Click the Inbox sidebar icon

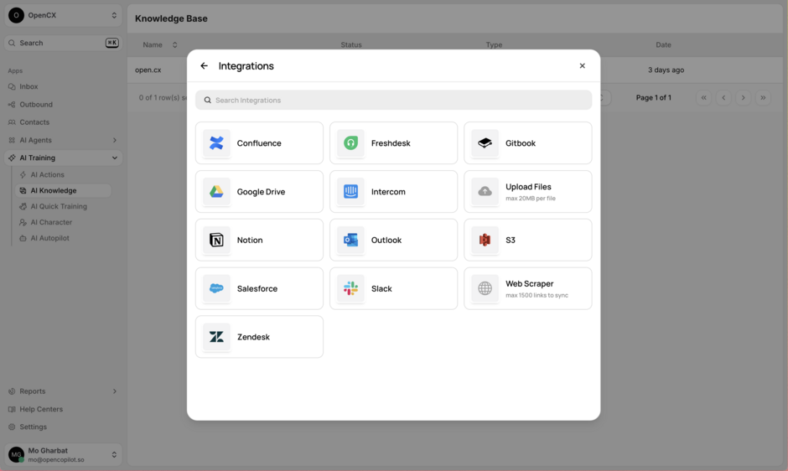tap(12, 86)
